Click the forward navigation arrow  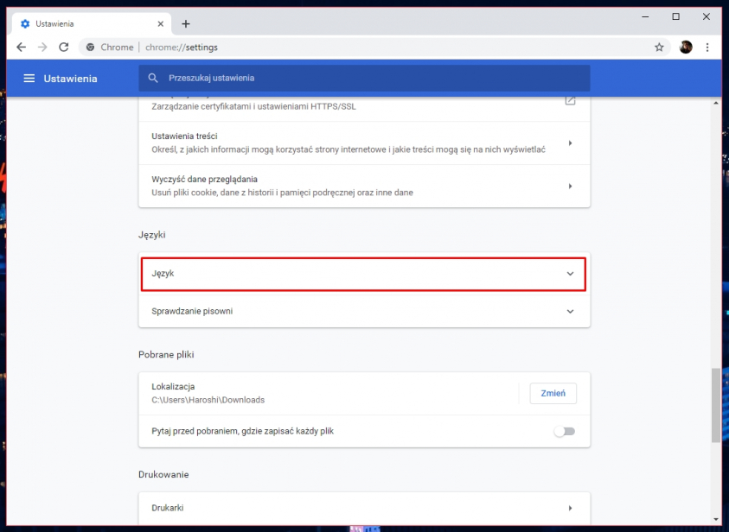42,47
